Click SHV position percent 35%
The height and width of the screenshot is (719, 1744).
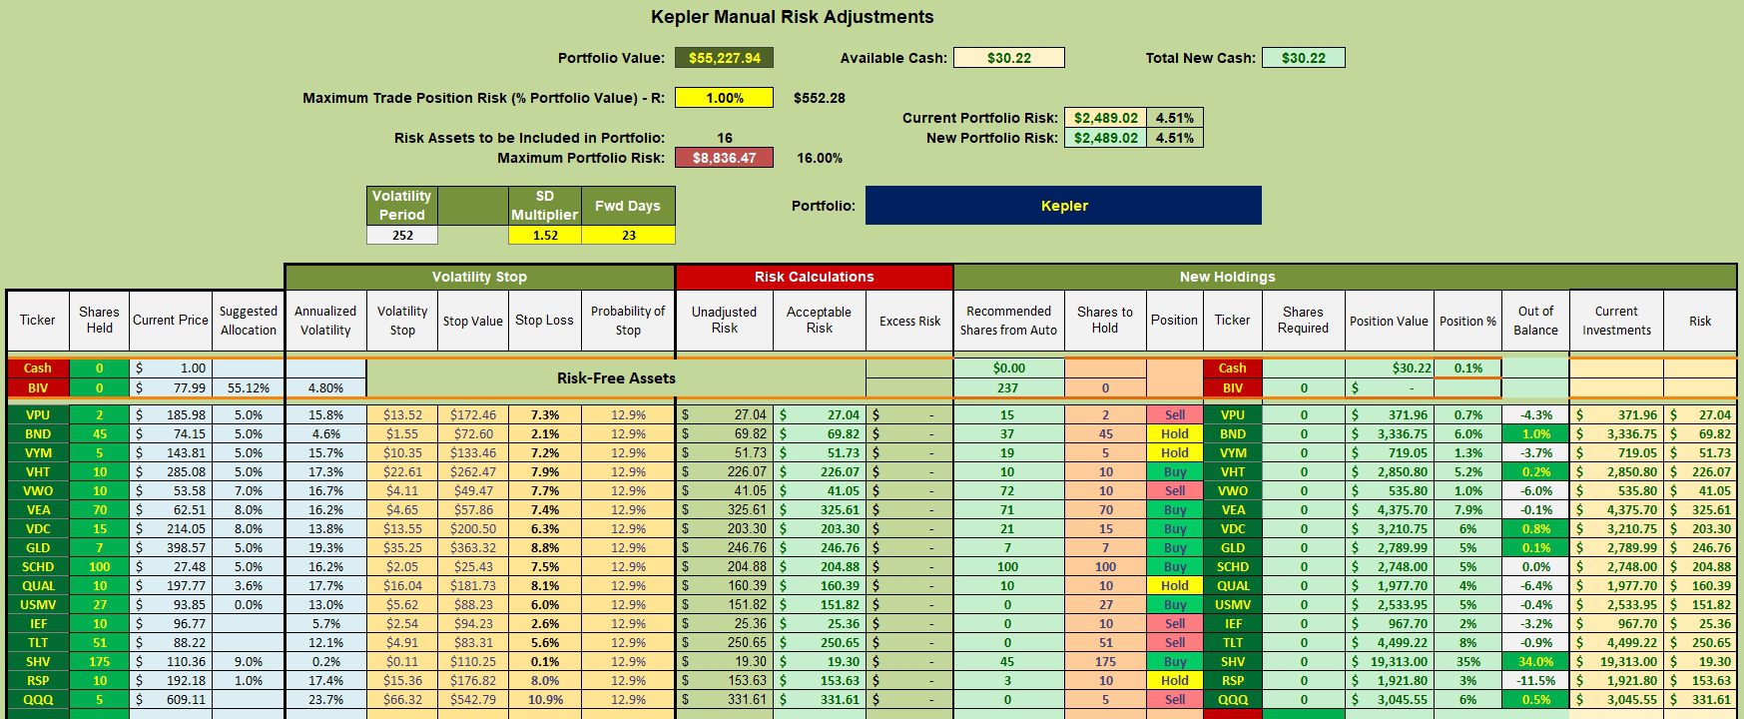pos(1467,662)
